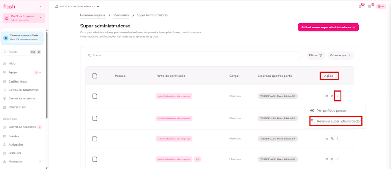
Task: Open Central de benefícios in the sidebar
Action: 22,127
